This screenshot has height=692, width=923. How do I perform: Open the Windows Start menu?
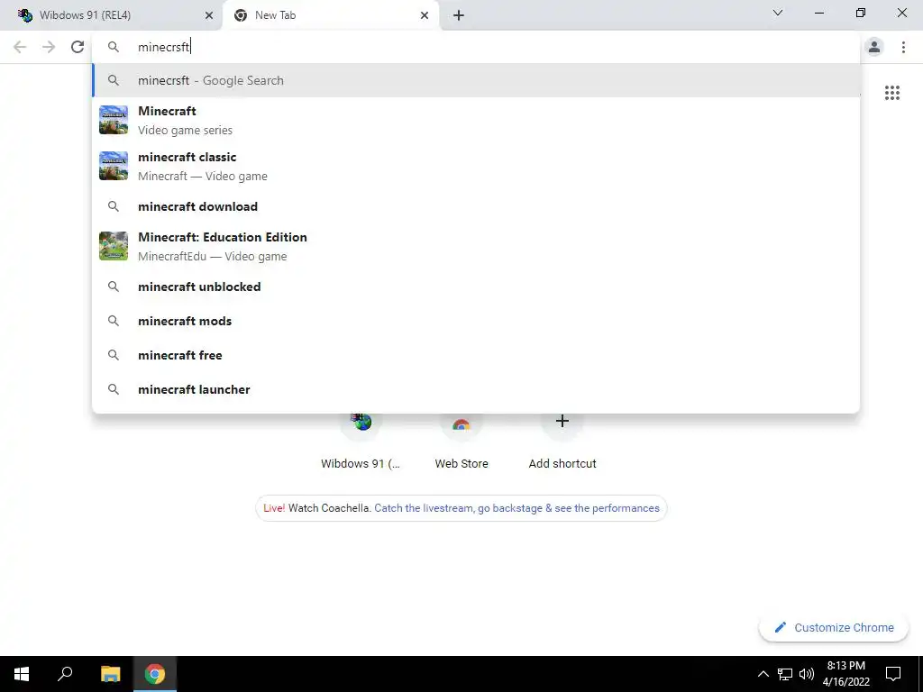[22, 674]
